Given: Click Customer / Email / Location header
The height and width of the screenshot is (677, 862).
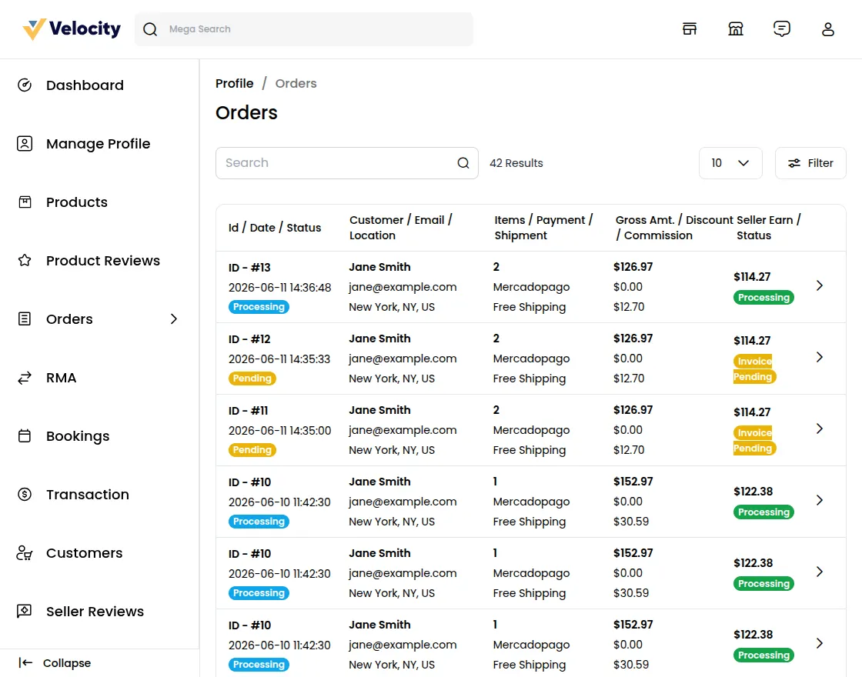Looking at the screenshot, I should click(x=401, y=228).
